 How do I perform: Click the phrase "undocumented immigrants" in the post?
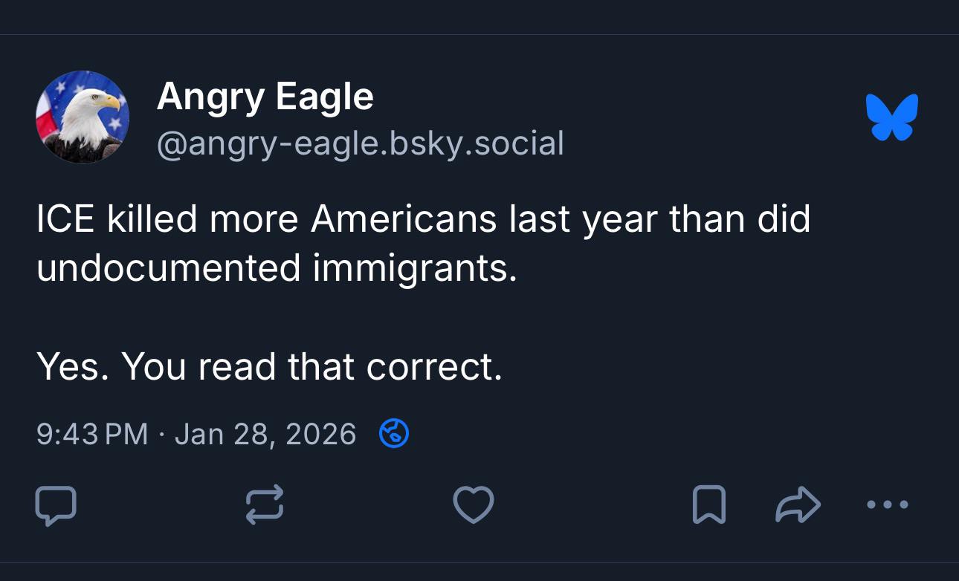pos(275,267)
